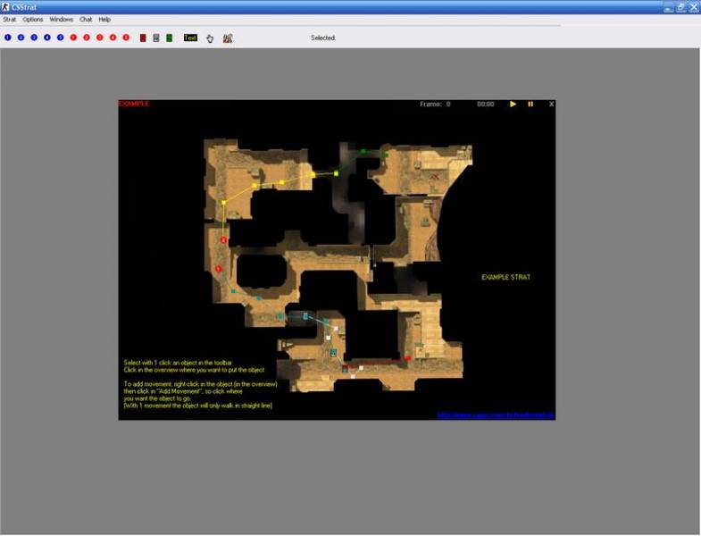This screenshot has width=701, height=536.
Task: Click the '00:00' timer display
Action: click(x=486, y=104)
